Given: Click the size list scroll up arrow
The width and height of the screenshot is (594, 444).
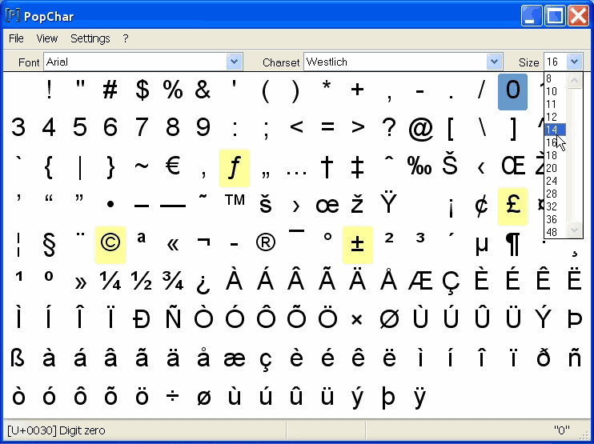Looking at the screenshot, I should tap(574, 81).
